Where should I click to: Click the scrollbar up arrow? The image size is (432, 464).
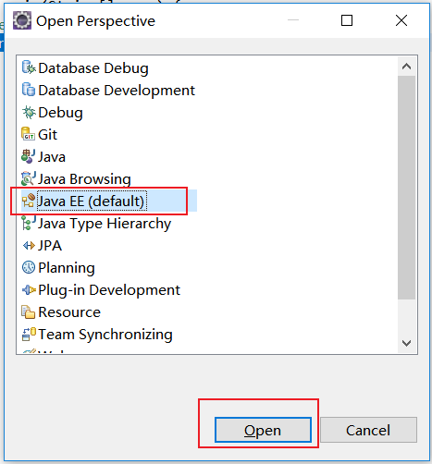(x=406, y=67)
